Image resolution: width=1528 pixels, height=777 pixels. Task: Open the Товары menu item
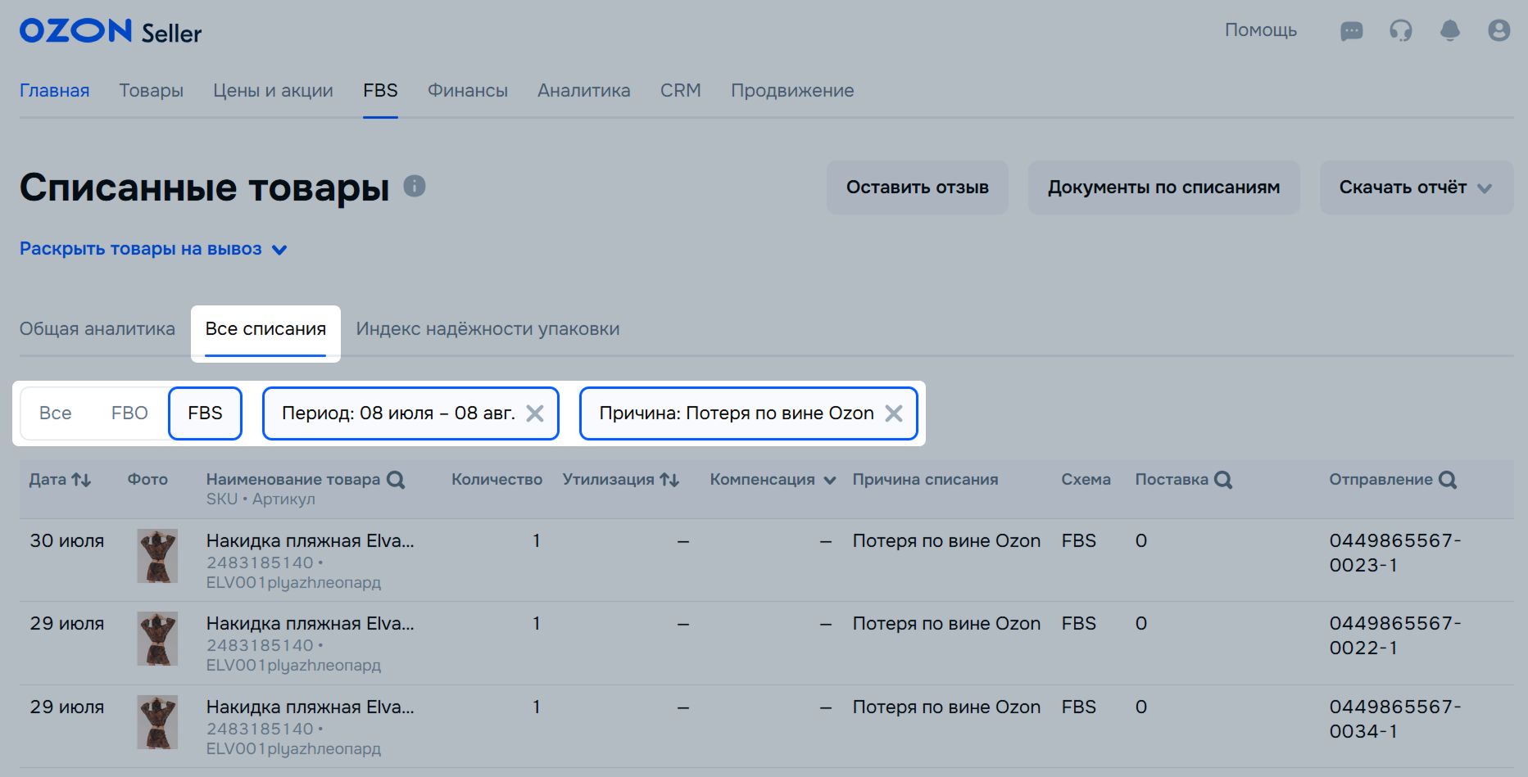coord(152,91)
